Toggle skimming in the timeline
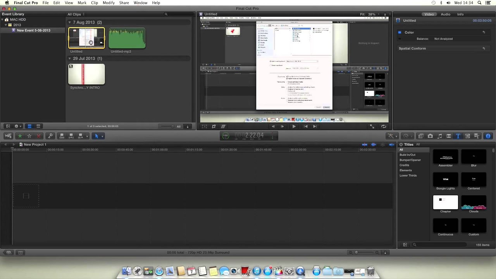496x279 pixels. click(365, 145)
